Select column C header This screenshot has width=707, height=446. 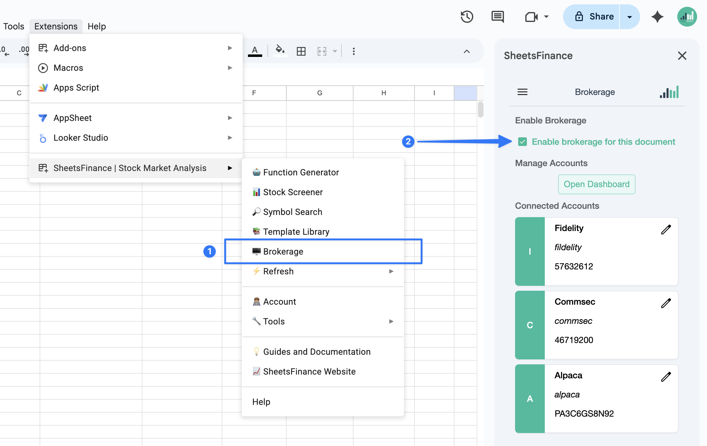(19, 93)
